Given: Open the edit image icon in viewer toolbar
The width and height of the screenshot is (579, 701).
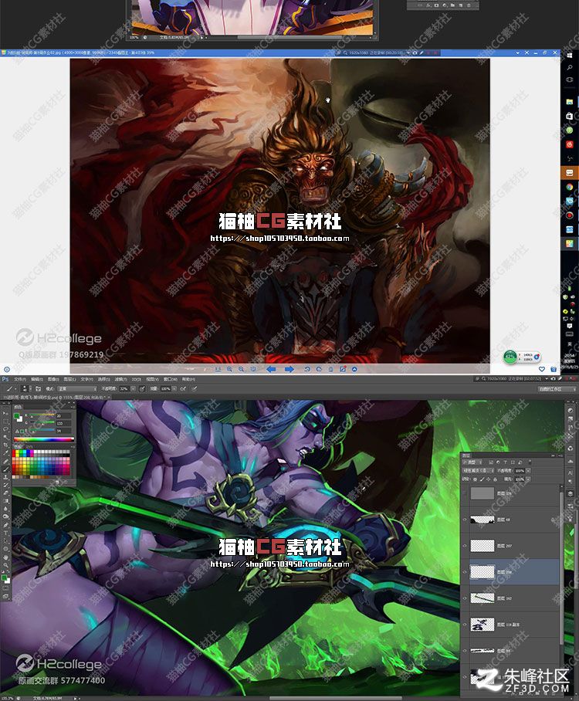Looking at the screenshot, I should pyautogui.click(x=343, y=369).
